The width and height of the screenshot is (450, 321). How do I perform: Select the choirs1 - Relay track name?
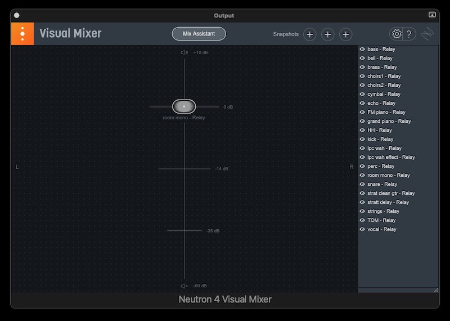(384, 76)
